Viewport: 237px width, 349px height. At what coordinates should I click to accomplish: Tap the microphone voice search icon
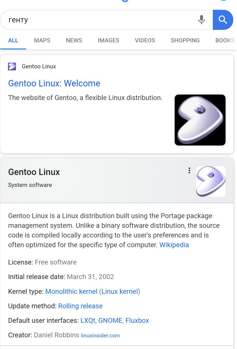click(x=201, y=20)
